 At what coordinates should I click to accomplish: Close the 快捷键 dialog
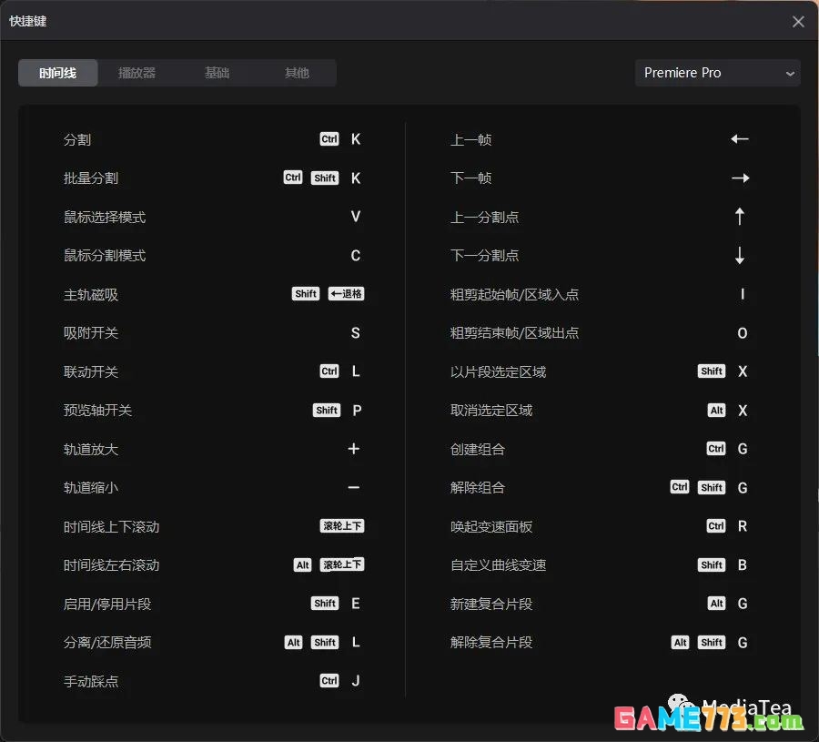click(798, 22)
